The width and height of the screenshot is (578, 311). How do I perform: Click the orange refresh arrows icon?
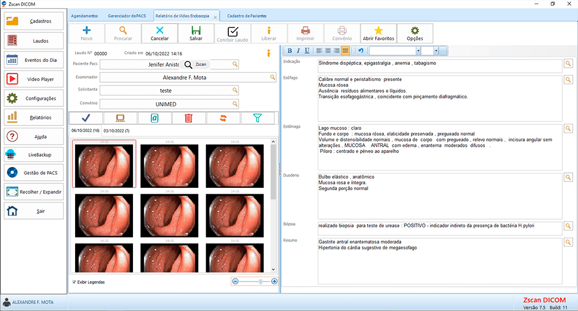pyautogui.click(x=223, y=118)
